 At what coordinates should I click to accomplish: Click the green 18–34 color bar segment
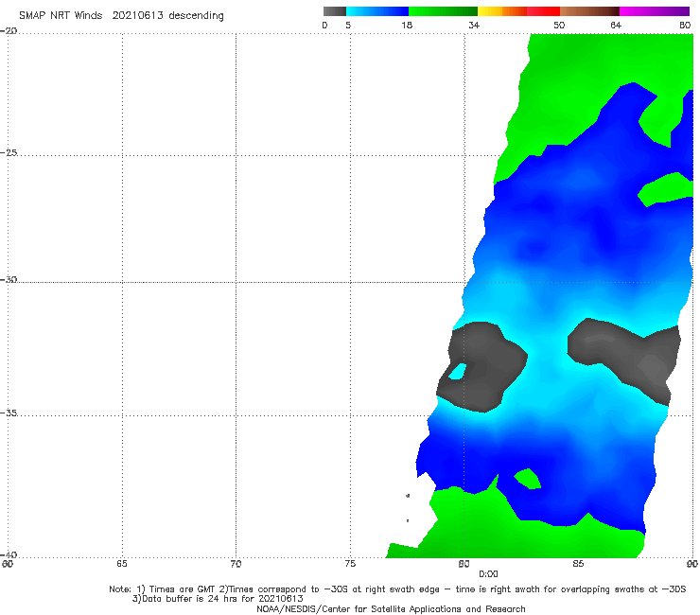tap(443, 11)
